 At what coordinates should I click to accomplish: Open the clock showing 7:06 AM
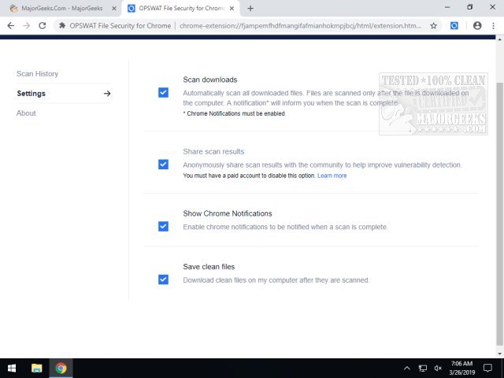(462, 369)
